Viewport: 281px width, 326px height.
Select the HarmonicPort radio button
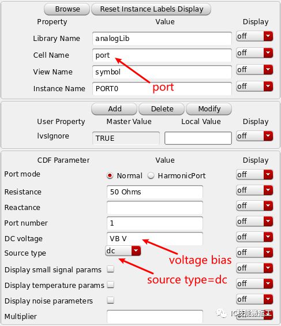(x=151, y=175)
